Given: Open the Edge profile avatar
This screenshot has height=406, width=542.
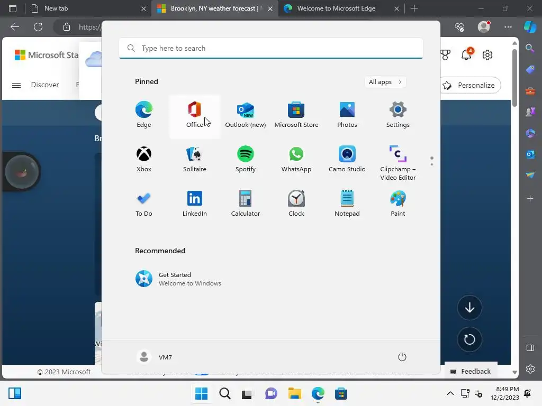Looking at the screenshot, I should (484, 27).
